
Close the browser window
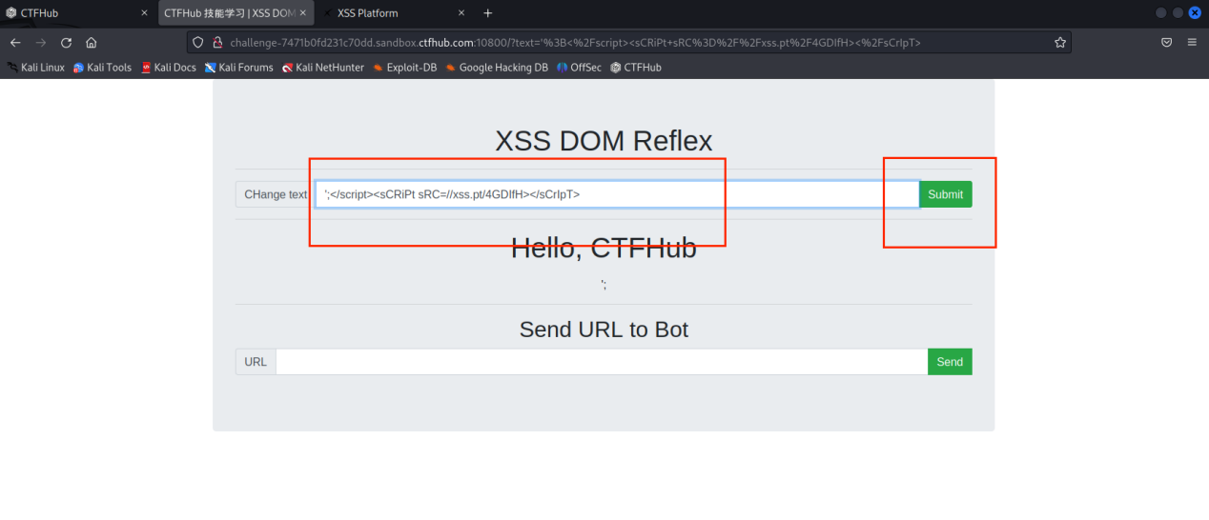point(1195,13)
